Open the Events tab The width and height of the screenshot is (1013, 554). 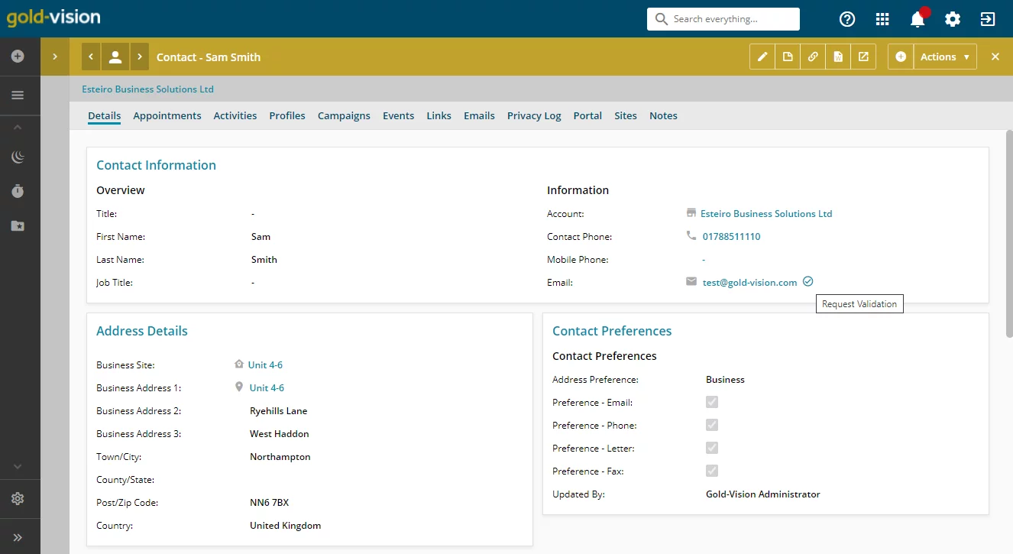(399, 115)
